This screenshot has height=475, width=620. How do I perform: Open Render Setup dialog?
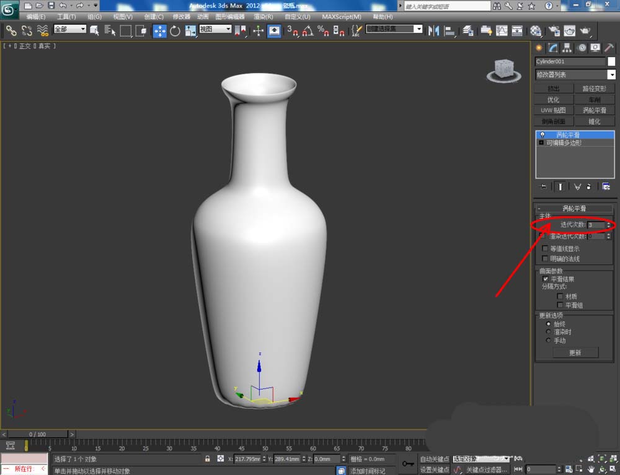coord(554,30)
